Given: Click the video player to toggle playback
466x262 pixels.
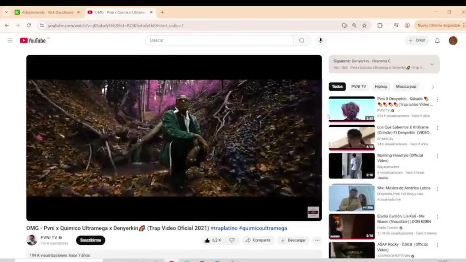Looking at the screenshot, I should (x=174, y=138).
